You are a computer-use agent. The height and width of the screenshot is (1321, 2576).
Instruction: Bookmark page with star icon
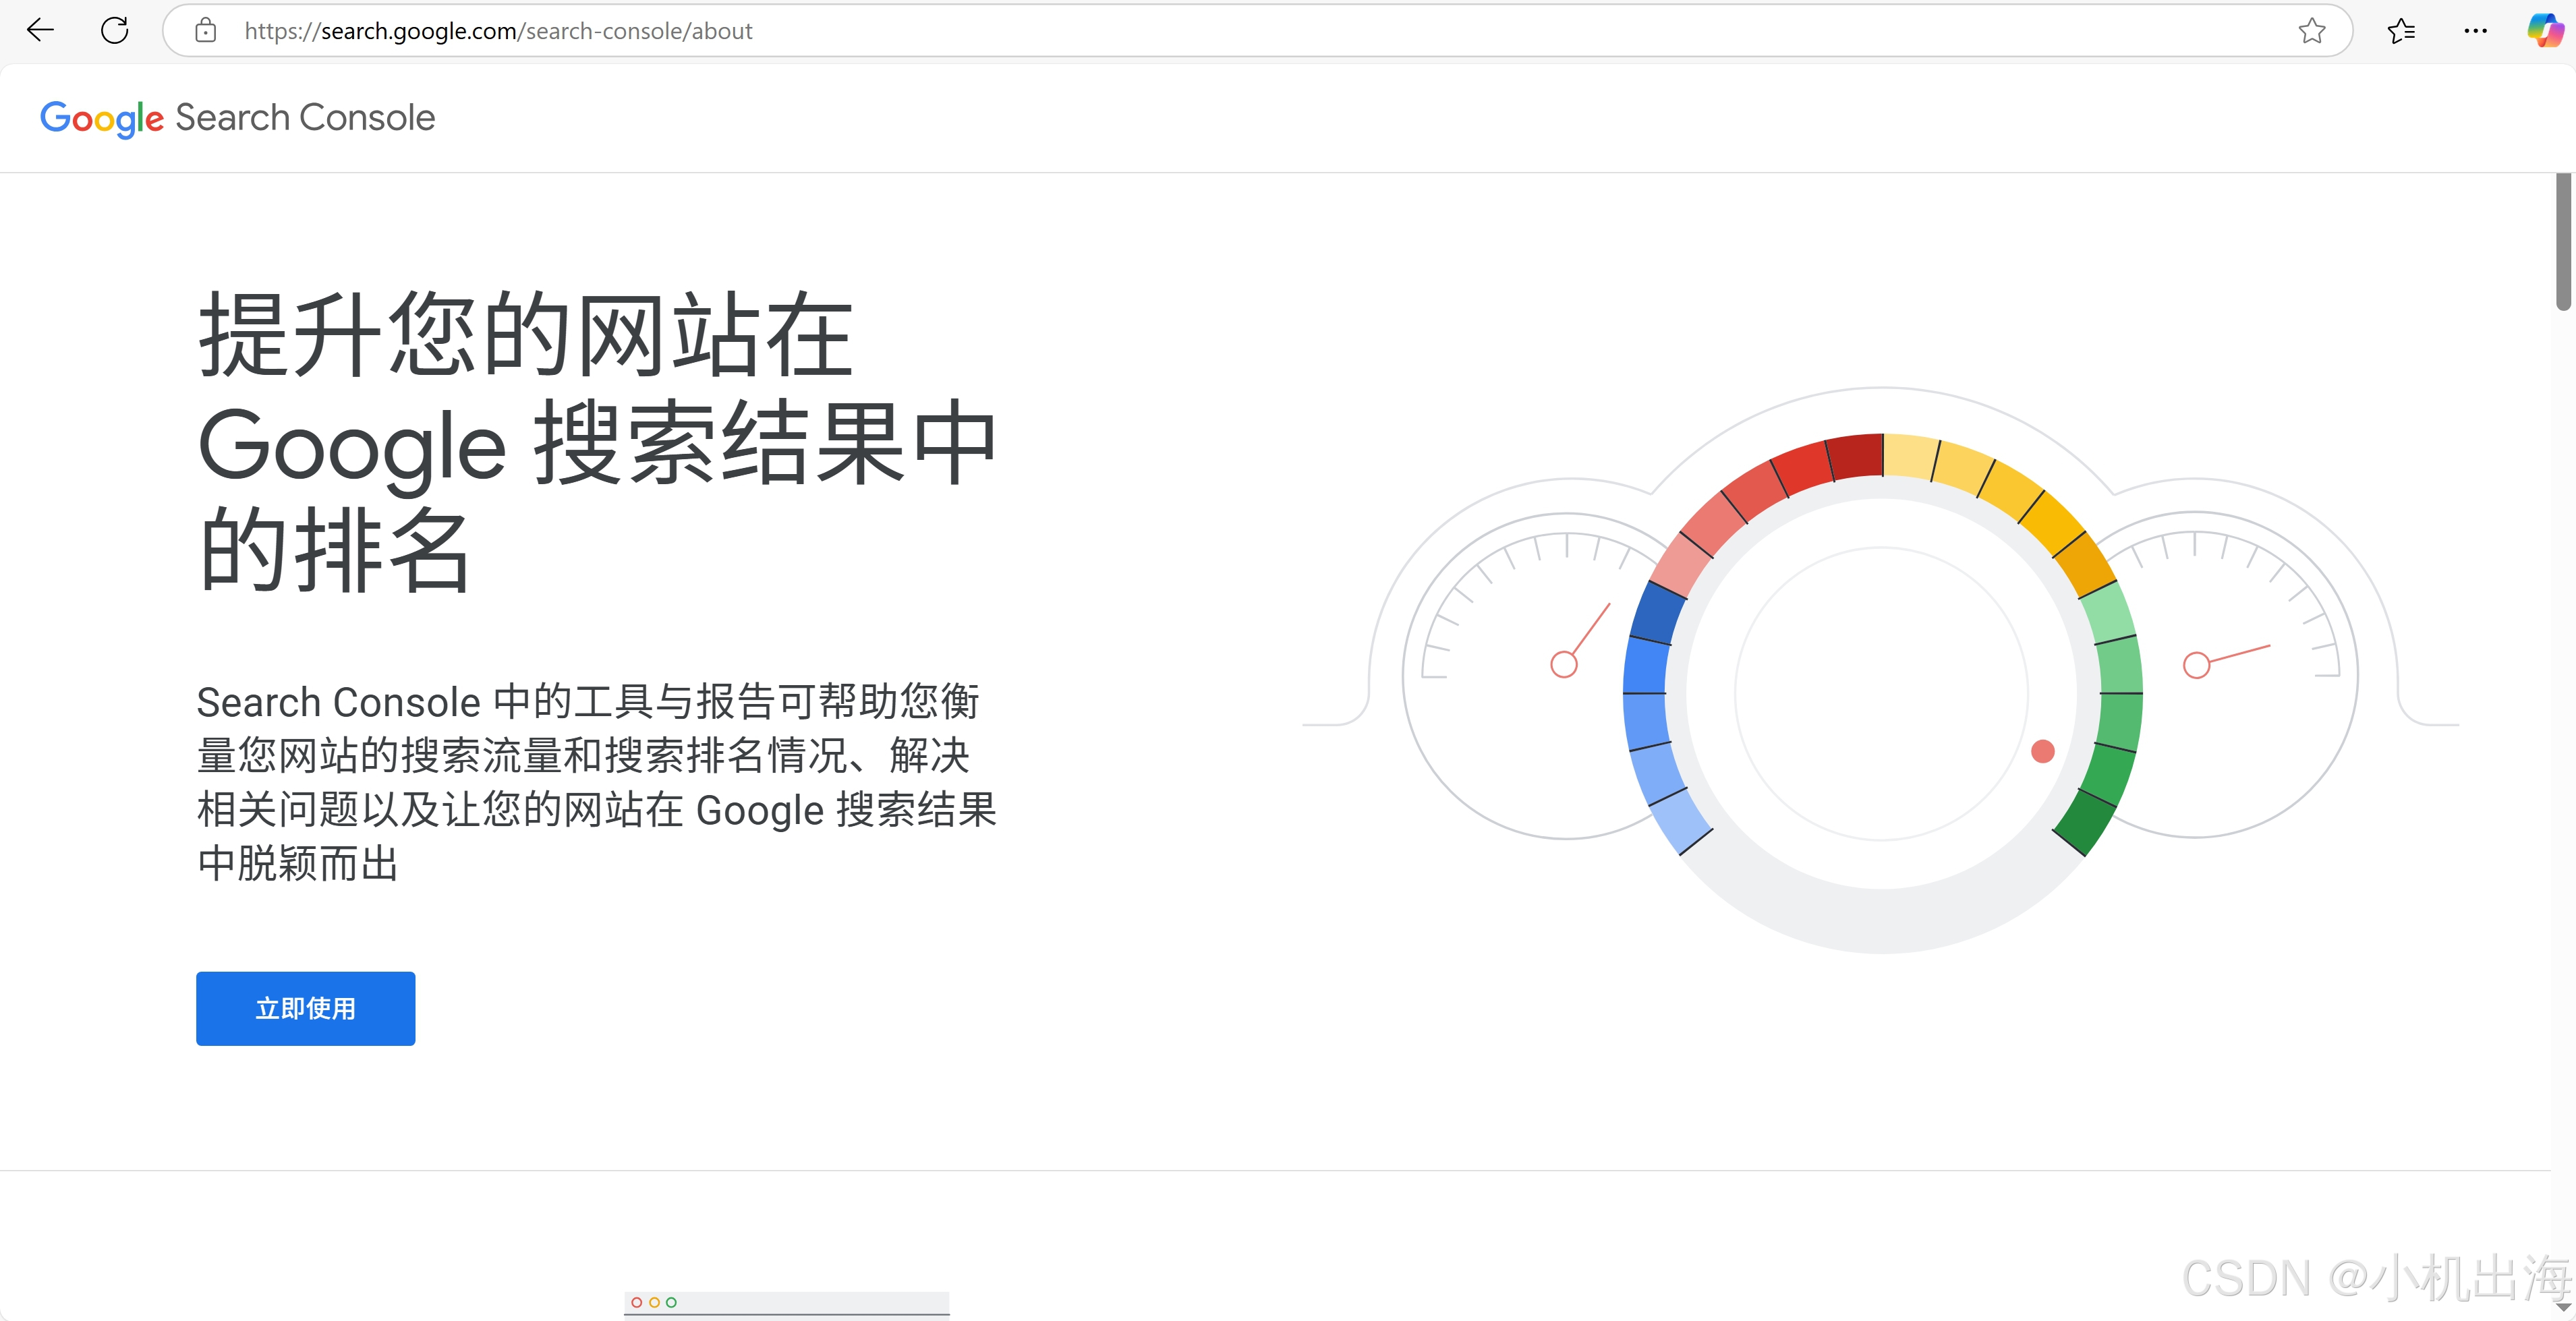[x=2311, y=31]
